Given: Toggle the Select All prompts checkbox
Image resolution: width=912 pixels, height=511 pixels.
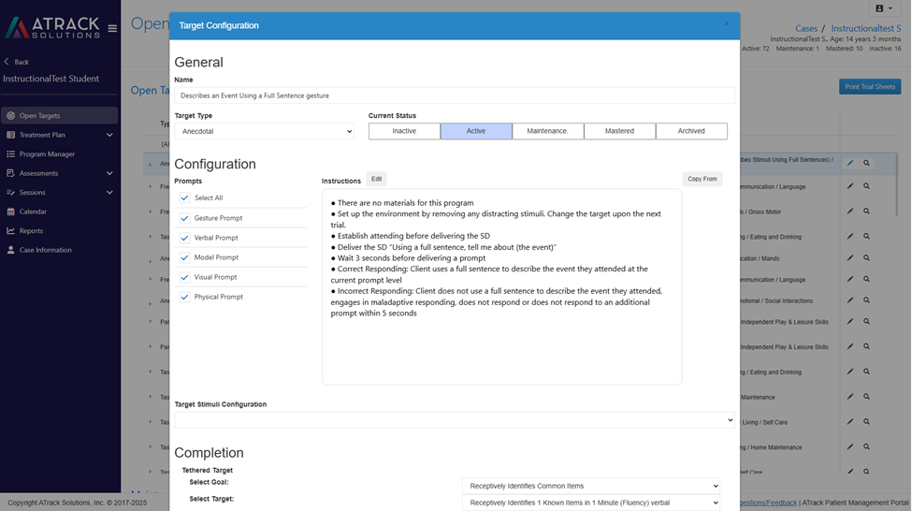Looking at the screenshot, I should point(184,197).
